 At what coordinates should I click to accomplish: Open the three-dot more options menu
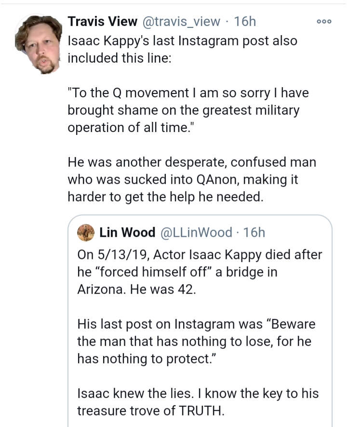click(x=324, y=22)
